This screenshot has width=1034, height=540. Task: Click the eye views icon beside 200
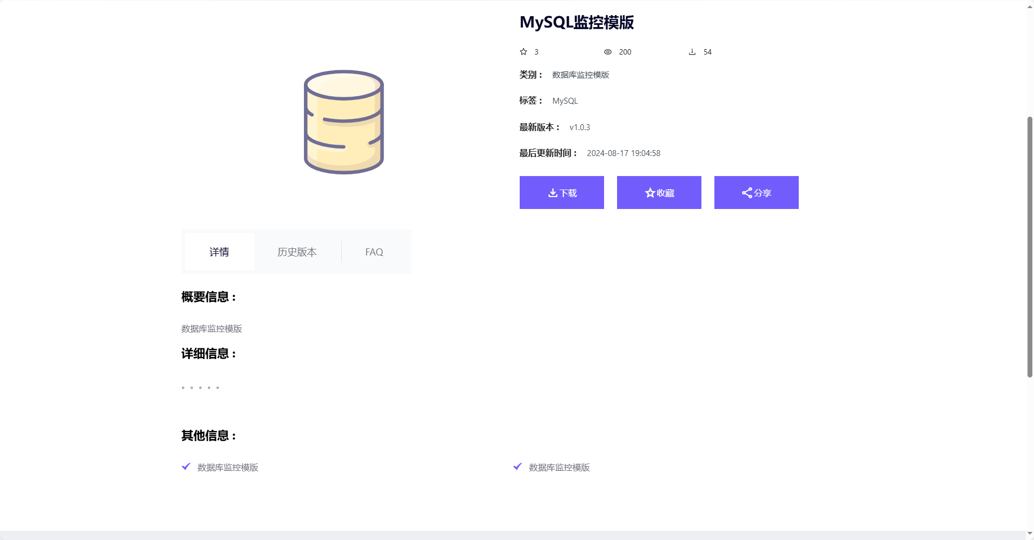[x=608, y=52]
